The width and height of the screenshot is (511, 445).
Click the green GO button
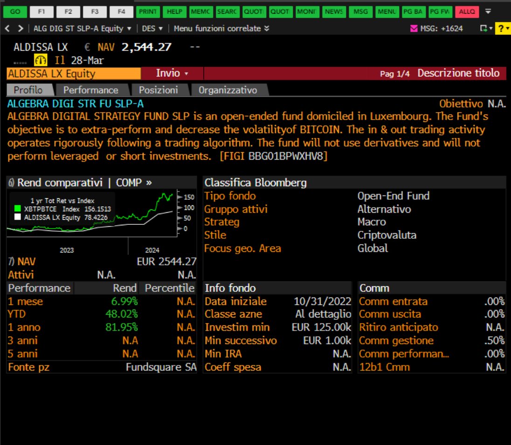coord(15,12)
